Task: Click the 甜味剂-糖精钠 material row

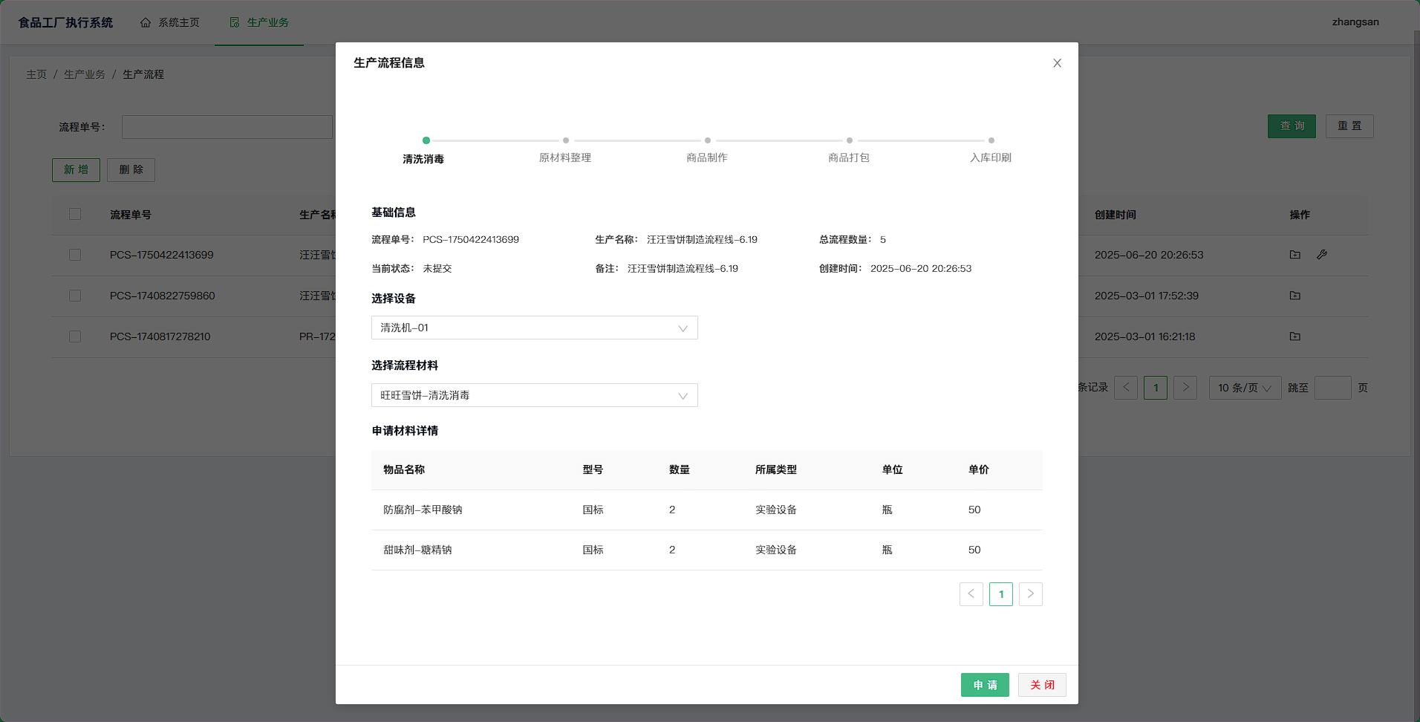Action: pyautogui.click(x=707, y=550)
